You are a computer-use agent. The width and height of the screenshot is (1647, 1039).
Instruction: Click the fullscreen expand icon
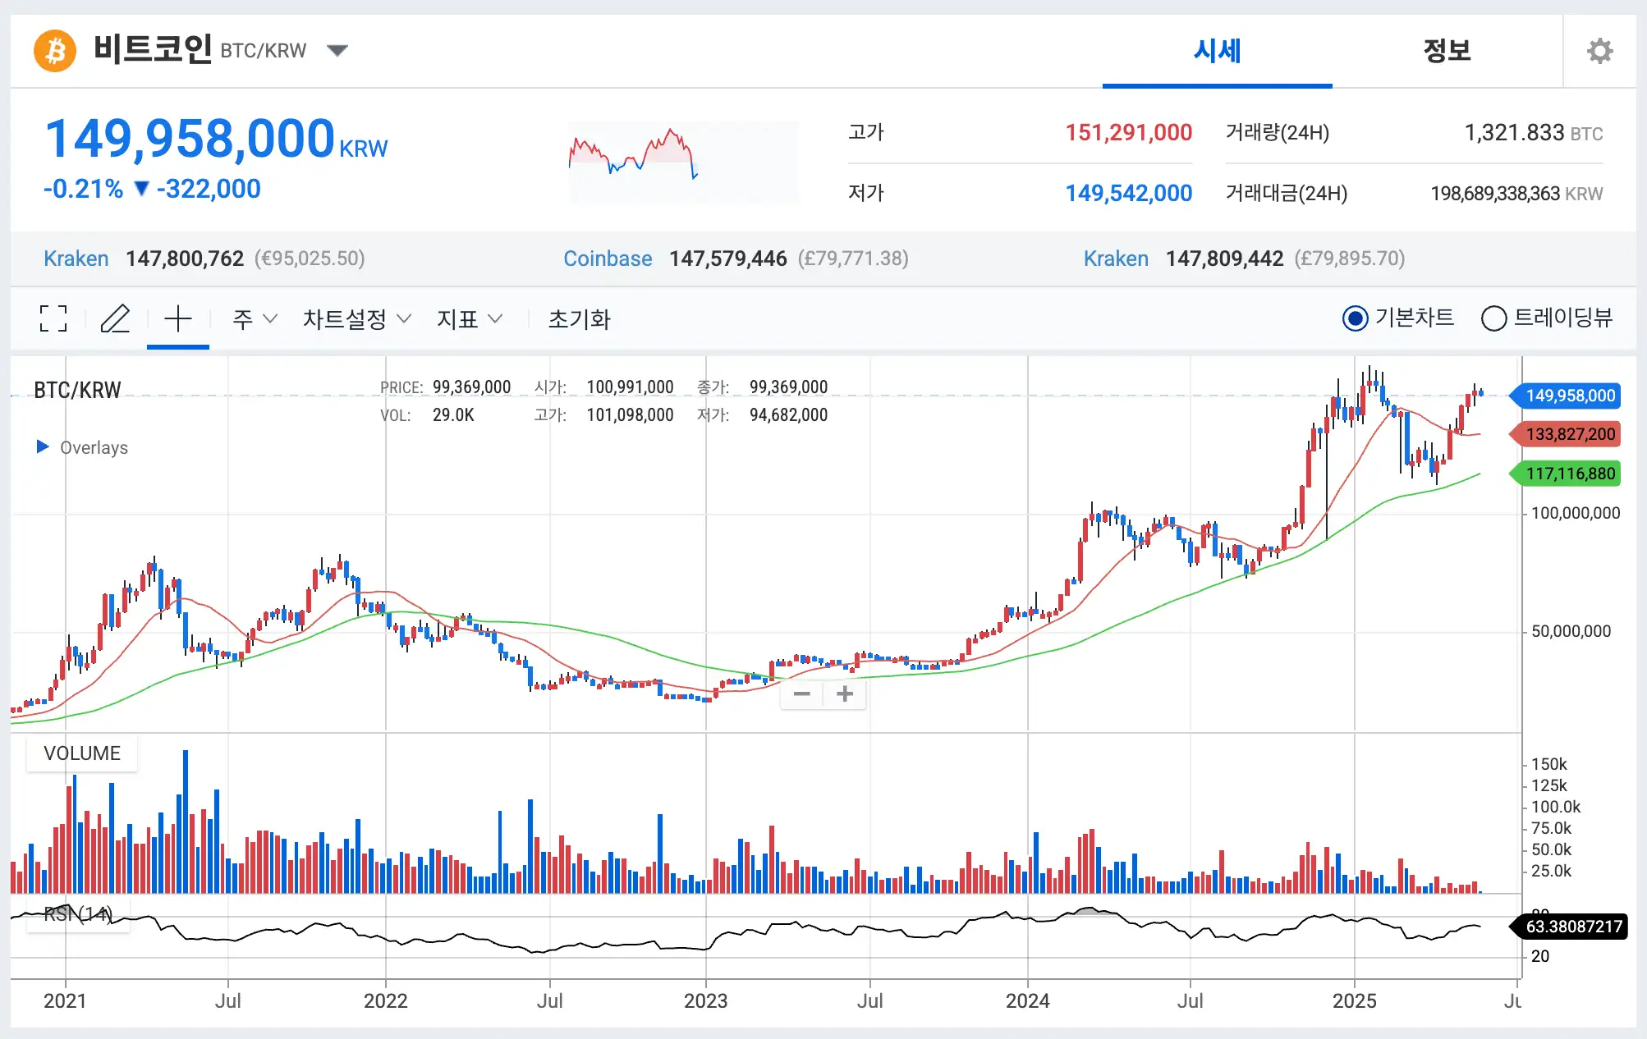coord(53,318)
